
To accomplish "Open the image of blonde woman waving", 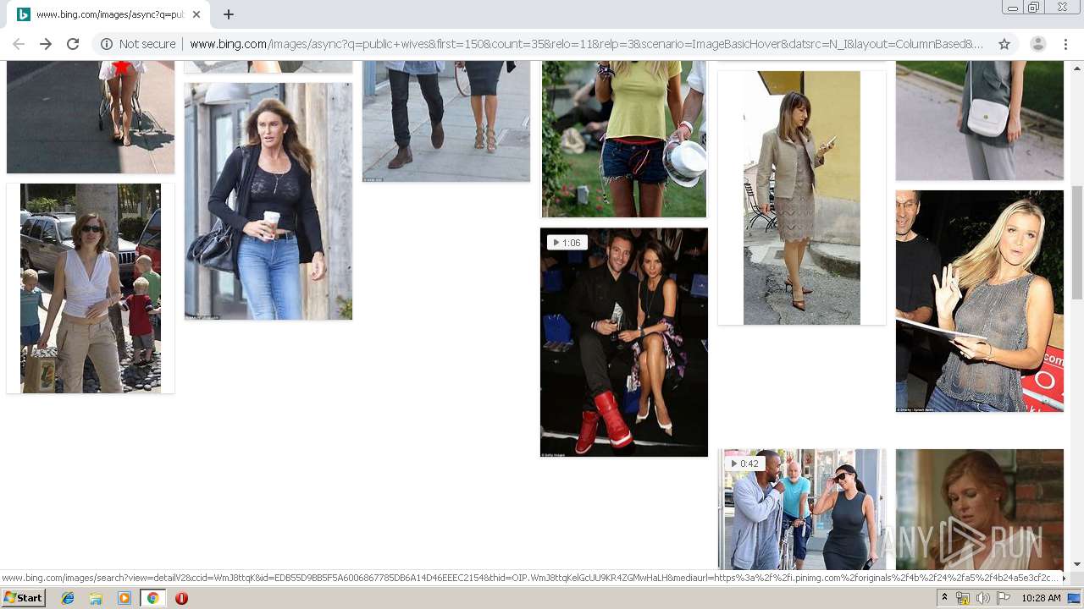I will click(x=980, y=301).
